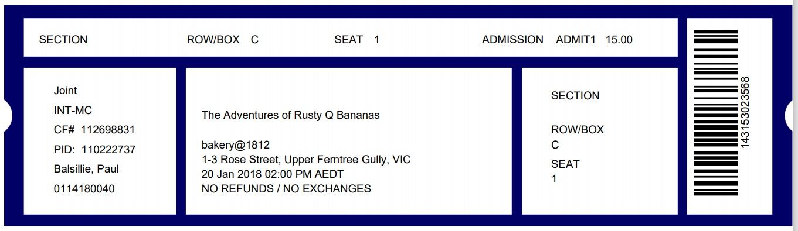Click the name Balsillie, Paul
Image resolution: width=798 pixels, height=231 pixels.
tap(86, 169)
